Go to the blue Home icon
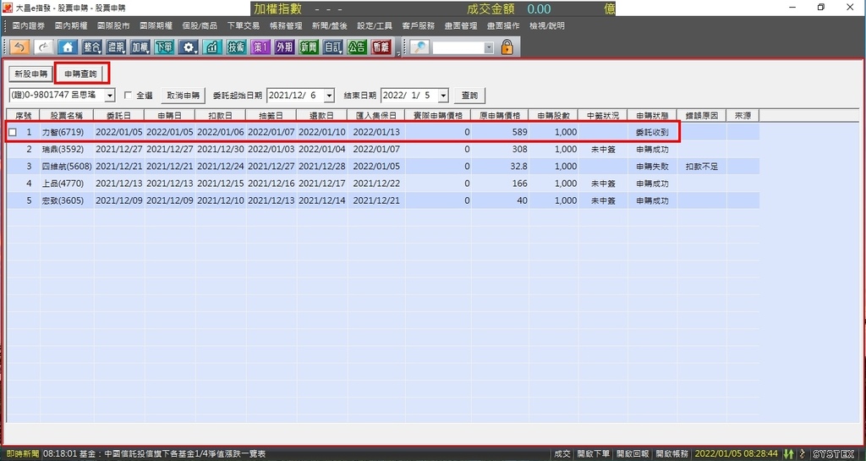This screenshot has height=461, width=866. point(68,47)
